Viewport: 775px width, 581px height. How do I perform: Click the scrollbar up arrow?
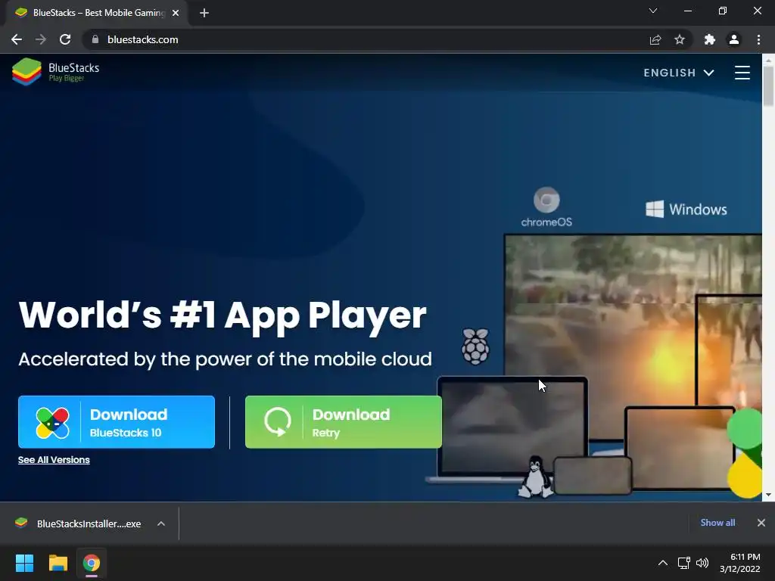pyautogui.click(x=768, y=60)
